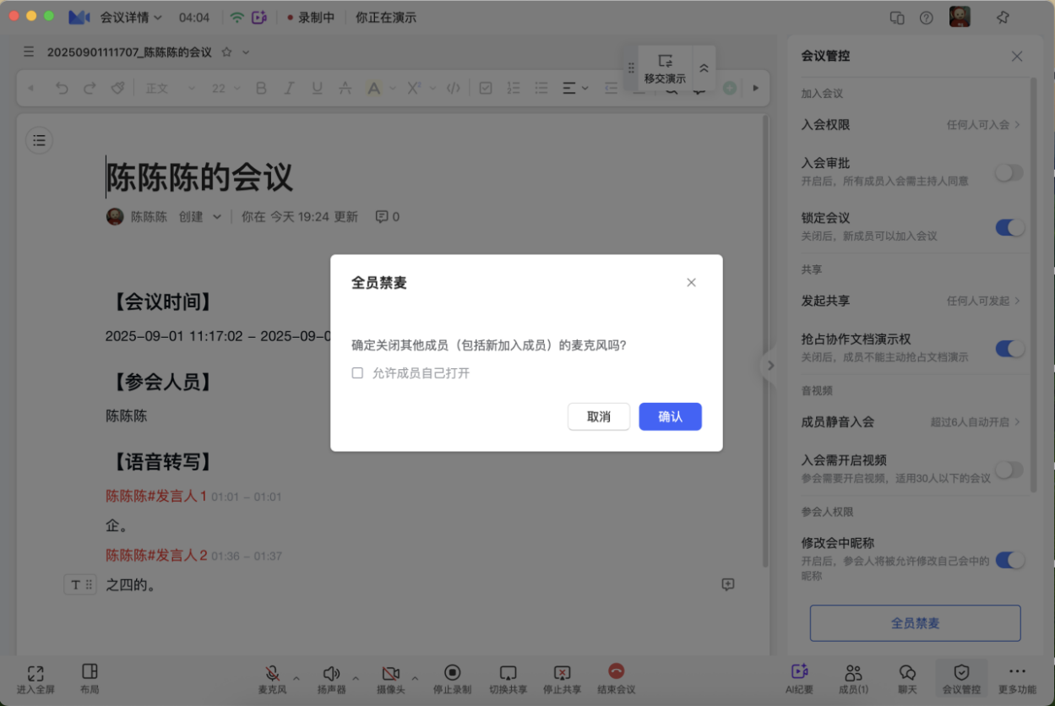Open 更多功能 menu
This screenshot has height=706, width=1055.
(1016, 680)
